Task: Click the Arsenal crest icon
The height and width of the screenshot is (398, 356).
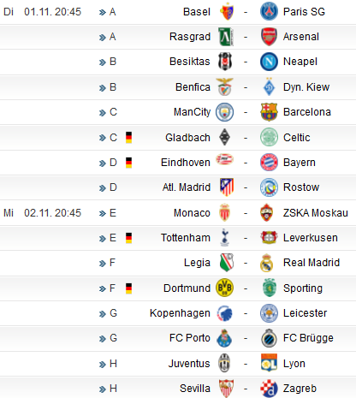Action: click(x=269, y=37)
